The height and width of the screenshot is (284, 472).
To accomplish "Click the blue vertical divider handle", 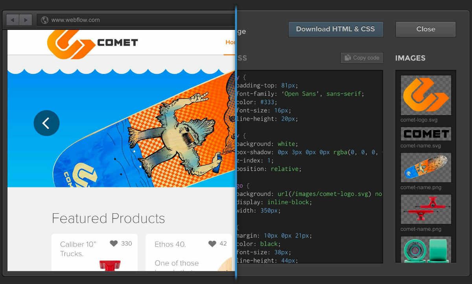I will [236, 142].
